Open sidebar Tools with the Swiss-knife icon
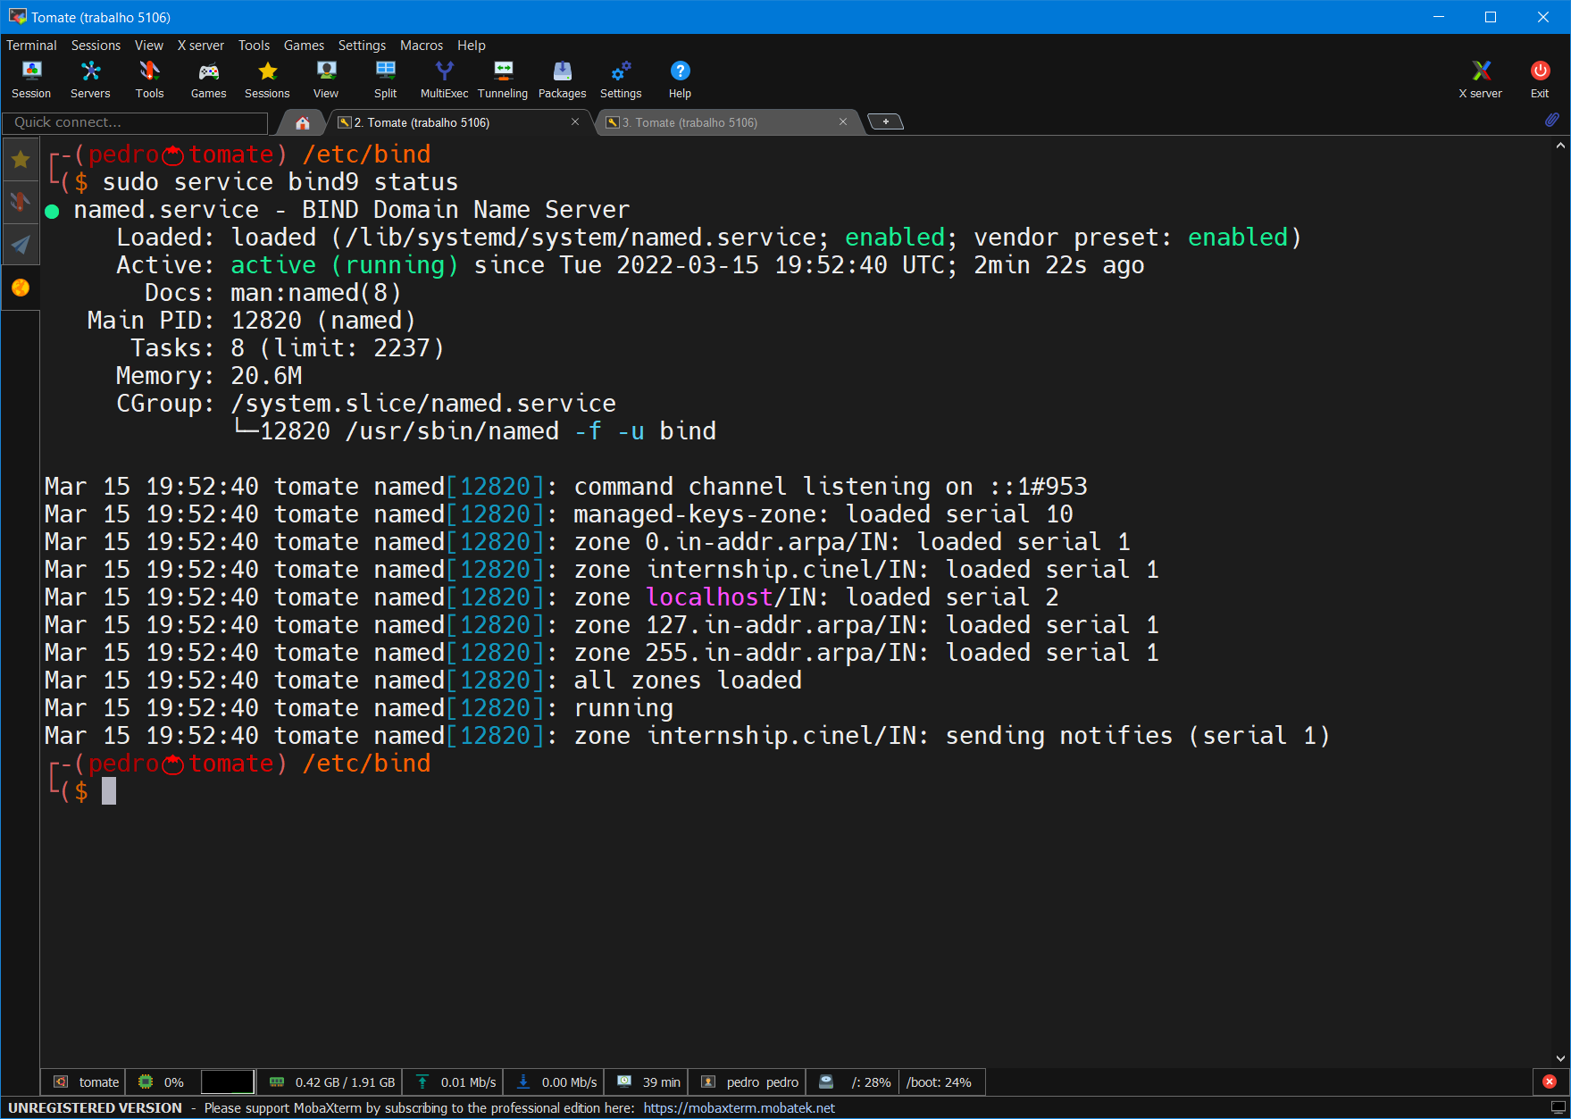Image resolution: width=1571 pixels, height=1119 pixels. click(21, 202)
